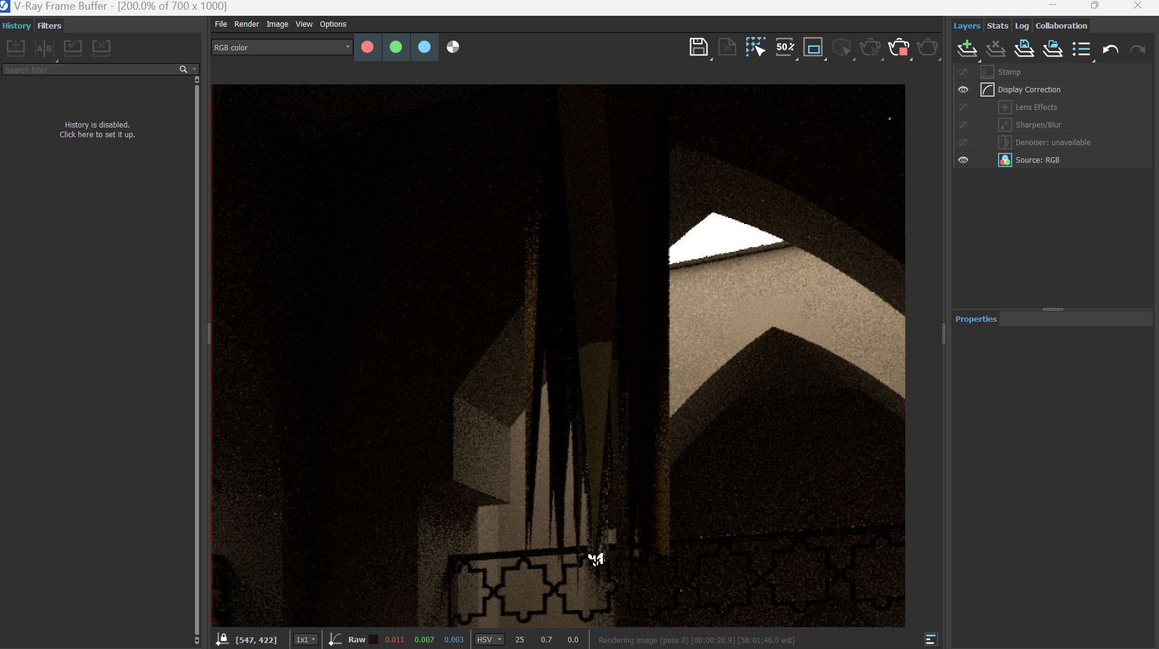Click the Undo arrow in Layers panel
Viewport: 1159px width, 649px height.
pos(1110,49)
